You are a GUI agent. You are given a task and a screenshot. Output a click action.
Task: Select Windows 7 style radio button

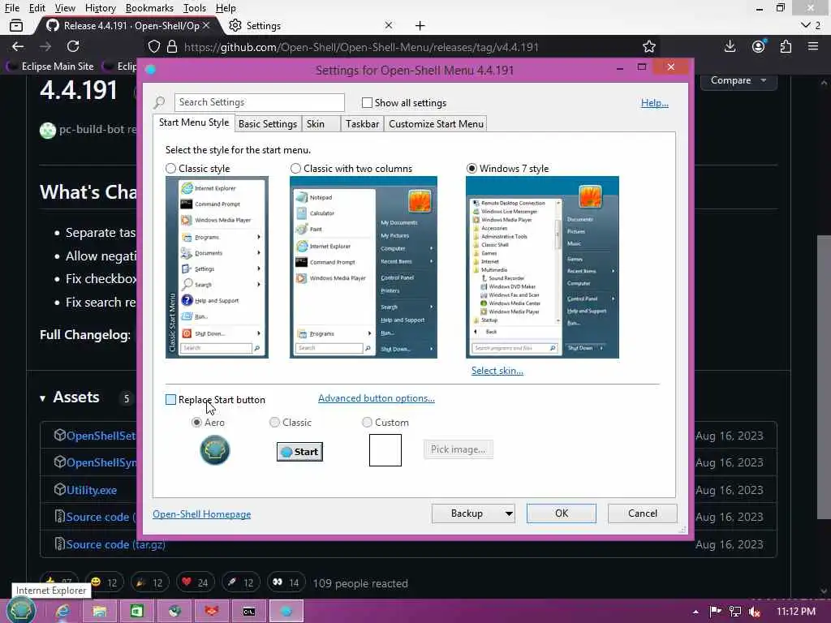(471, 169)
